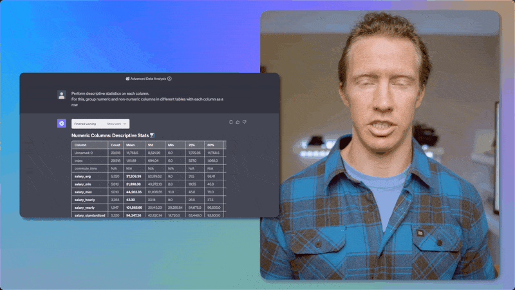Click the user avatar beside the prompt
The height and width of the screenshot is (290, 515).
[x=61, y=95]
